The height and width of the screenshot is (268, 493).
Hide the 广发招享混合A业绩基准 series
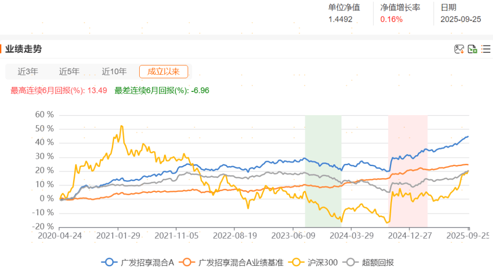(x=231, y=262)
